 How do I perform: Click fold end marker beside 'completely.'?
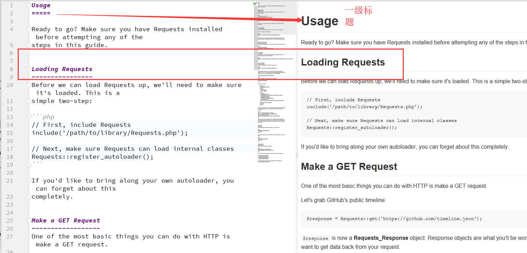[x=29, y=197]
